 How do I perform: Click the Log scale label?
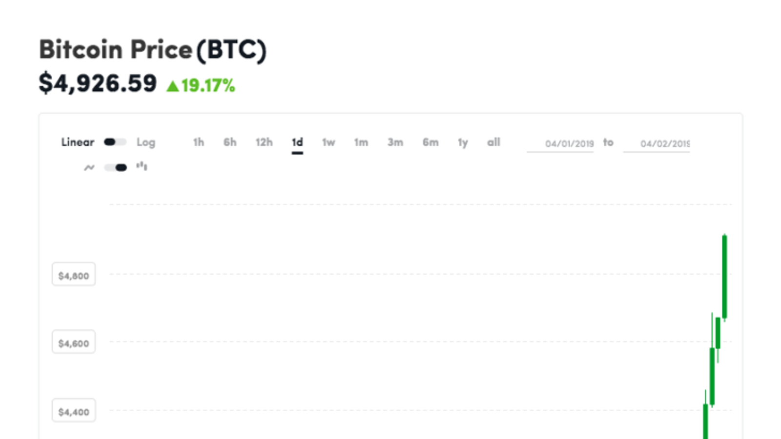[x=145, y=142]
